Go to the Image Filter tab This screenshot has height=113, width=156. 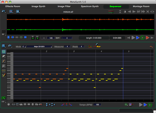tap(64, 6)
